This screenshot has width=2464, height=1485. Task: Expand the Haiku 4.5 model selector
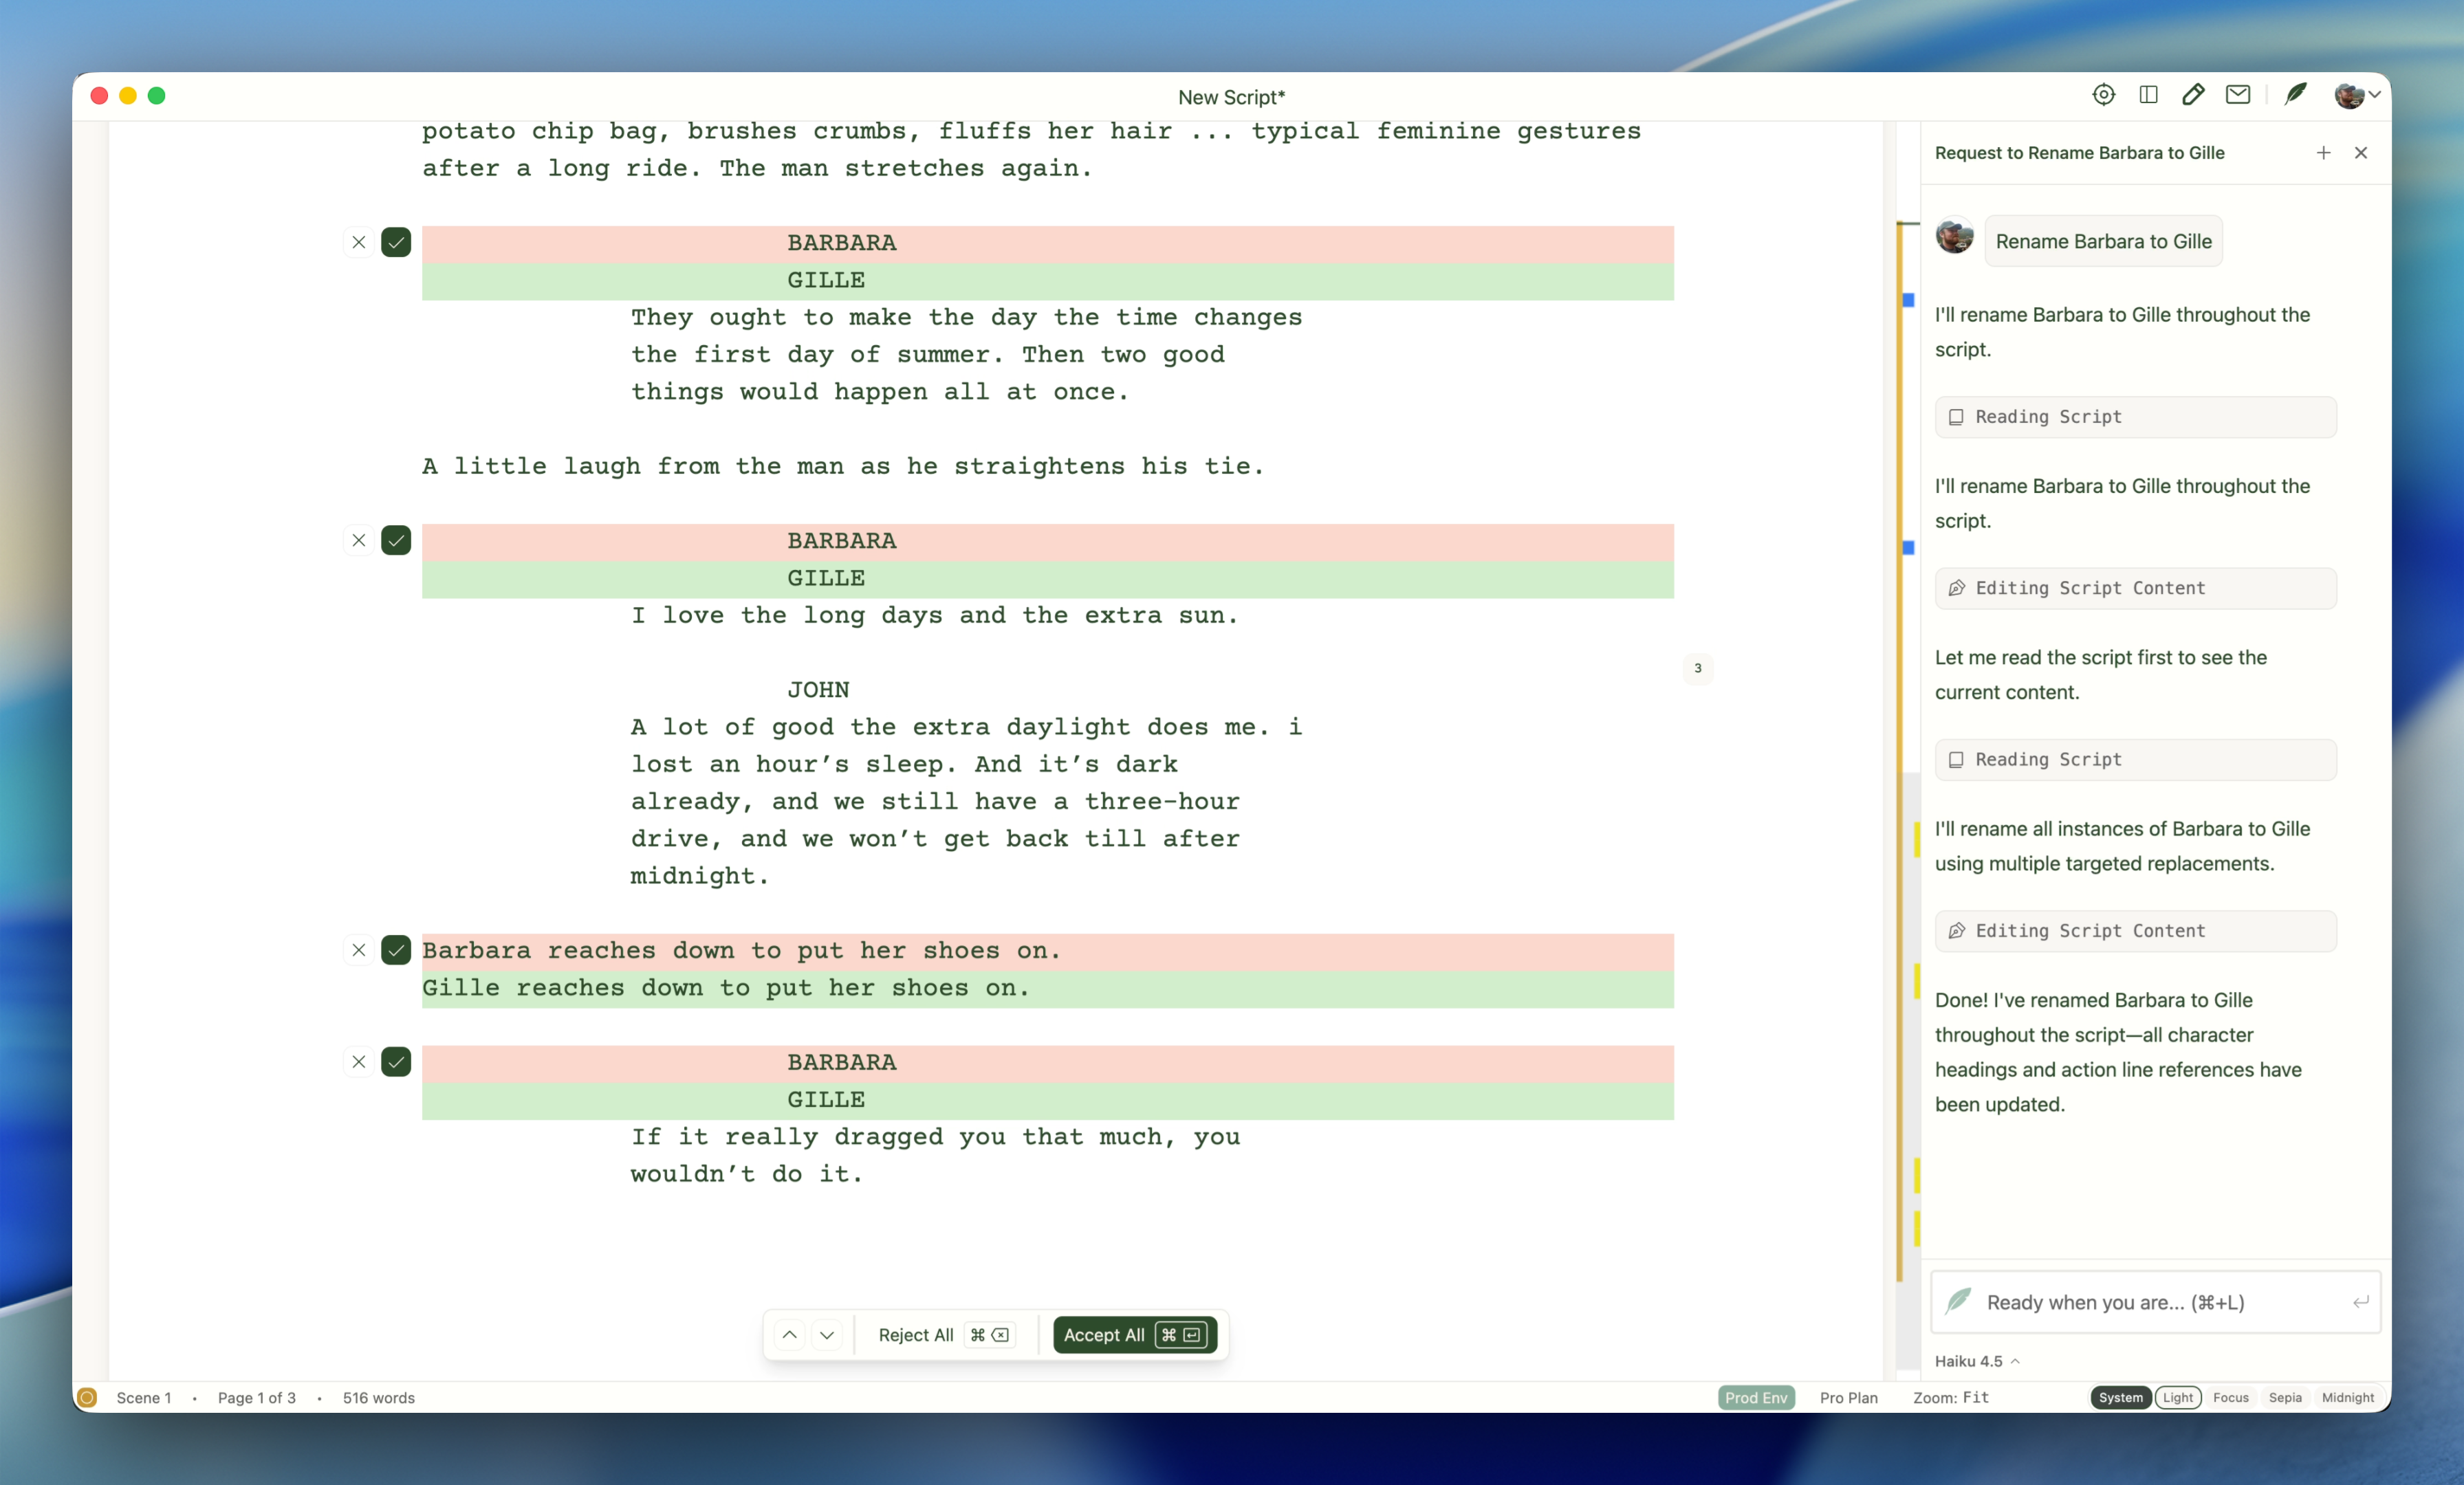(1975, 1360)
